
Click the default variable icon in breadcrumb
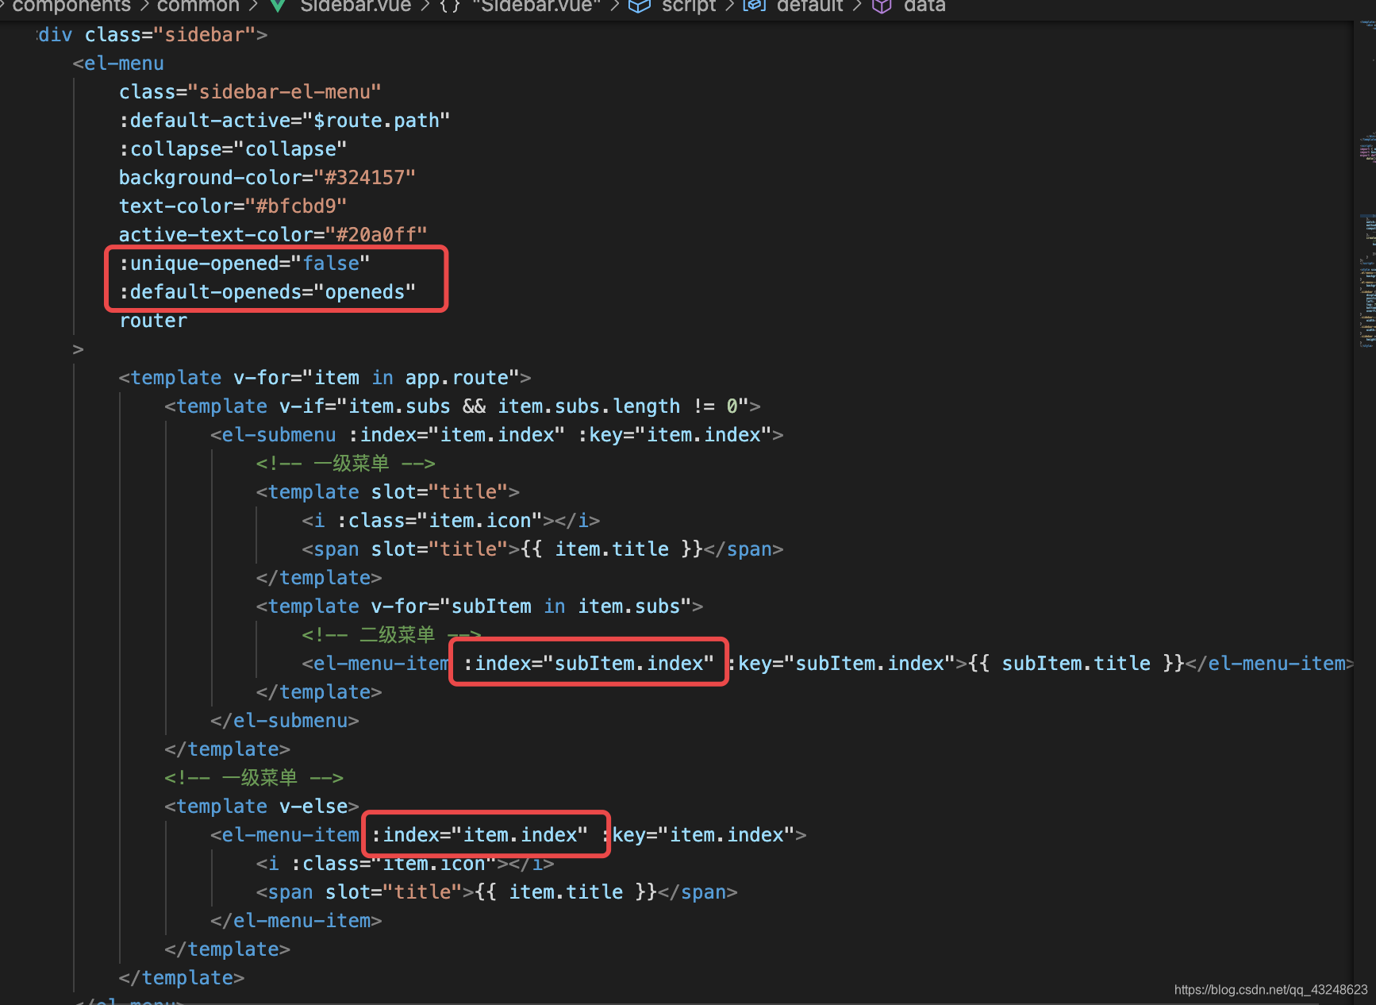pyautogui.click(x=754, y=6)
